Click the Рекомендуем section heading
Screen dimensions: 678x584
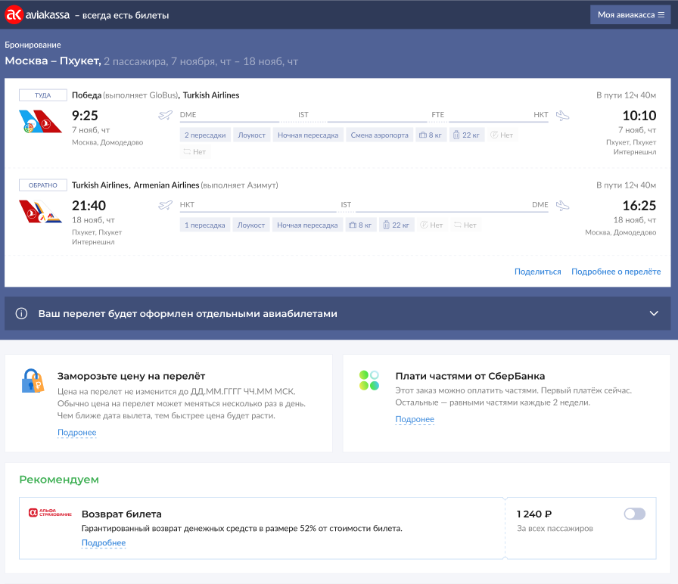pyautogui.click(x=59, y=480)
